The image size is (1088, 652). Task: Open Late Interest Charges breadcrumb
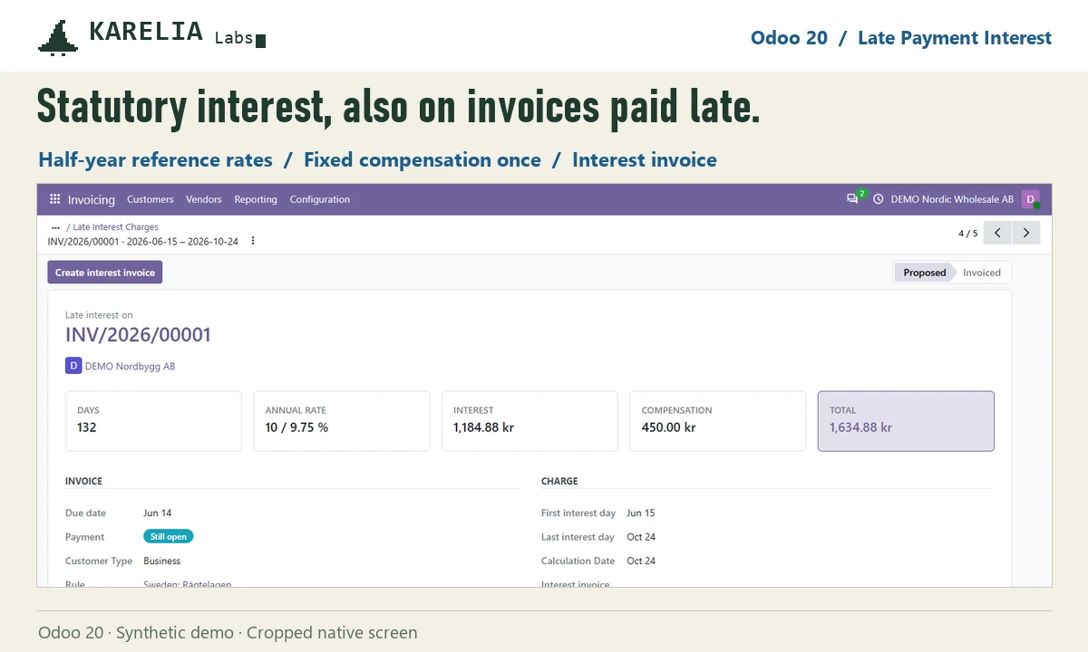coord(116,227)
